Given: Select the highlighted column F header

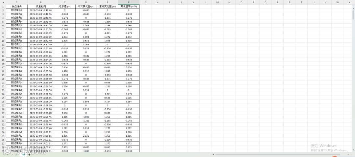Looking at the screenshot, I should [x=129, y=3].
